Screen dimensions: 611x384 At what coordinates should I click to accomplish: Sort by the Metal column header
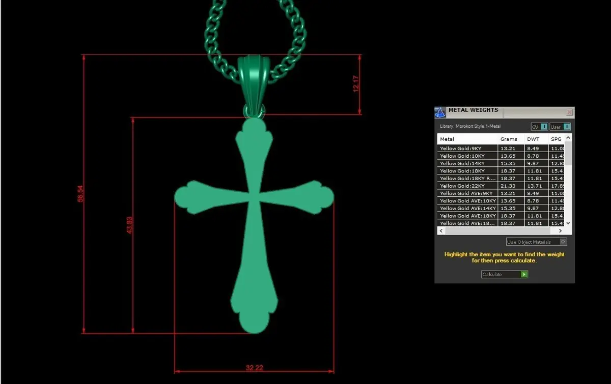468,139
